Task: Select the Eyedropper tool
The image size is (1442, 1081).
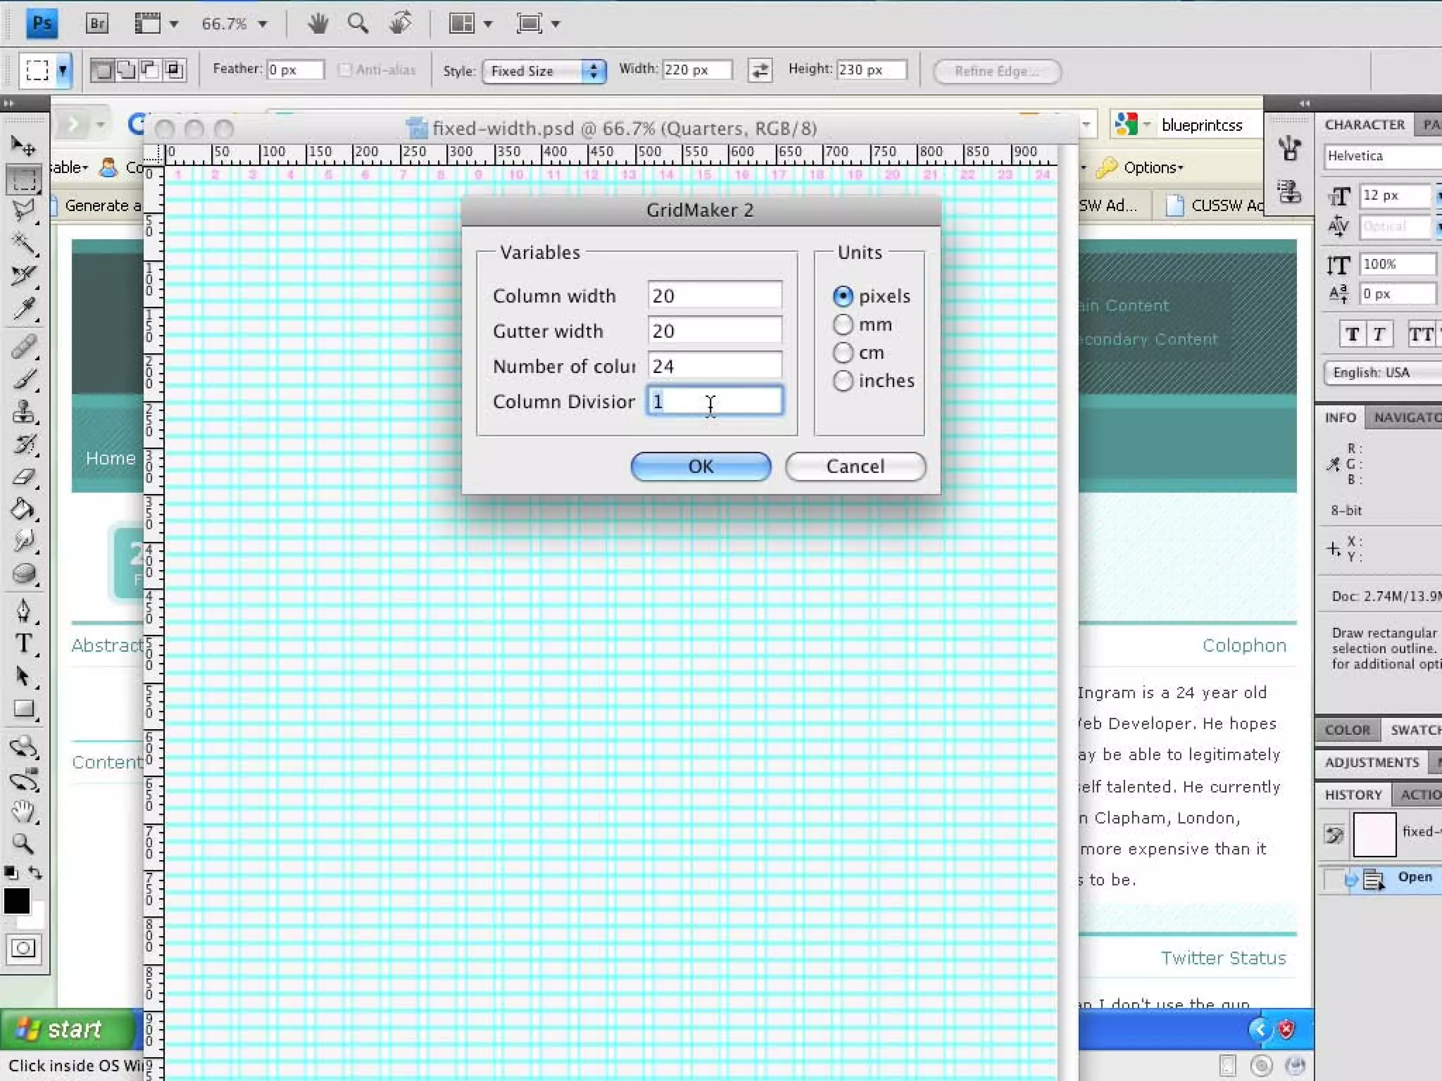Action: point(23,308)
